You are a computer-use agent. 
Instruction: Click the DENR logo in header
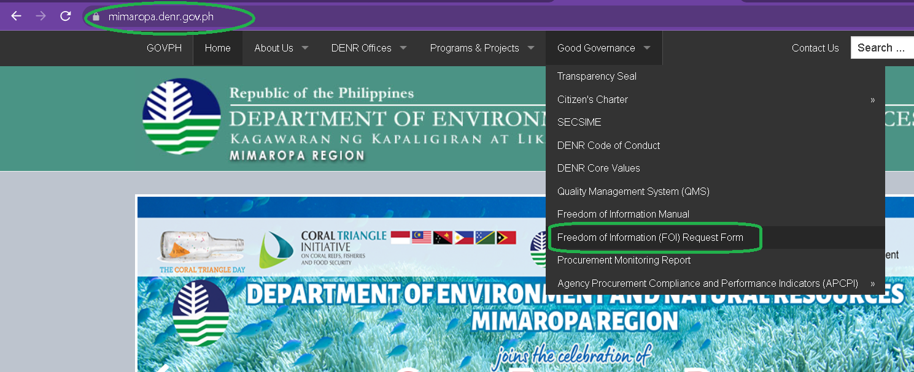(x=182, y=116)
